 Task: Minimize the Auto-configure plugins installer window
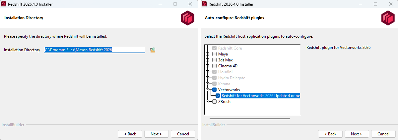(360, 4)
